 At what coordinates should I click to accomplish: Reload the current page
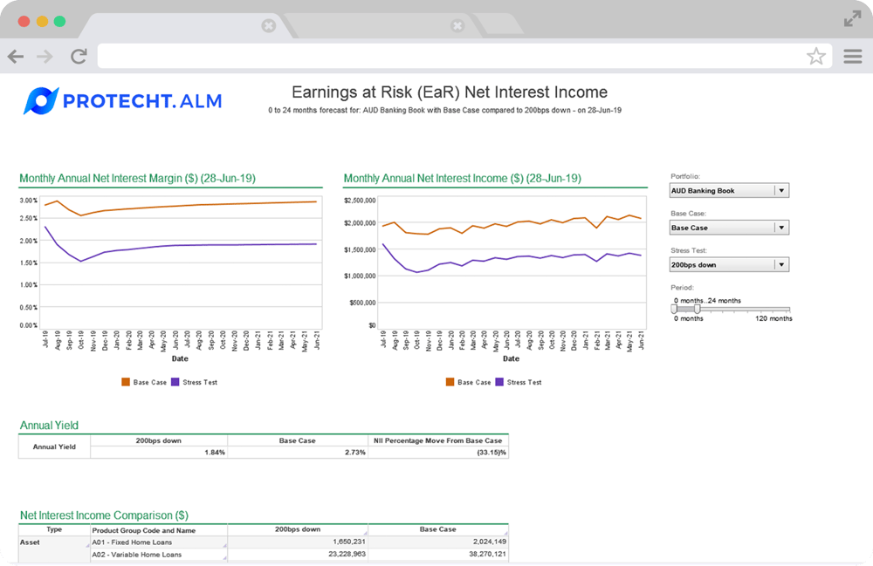[79, 56]
